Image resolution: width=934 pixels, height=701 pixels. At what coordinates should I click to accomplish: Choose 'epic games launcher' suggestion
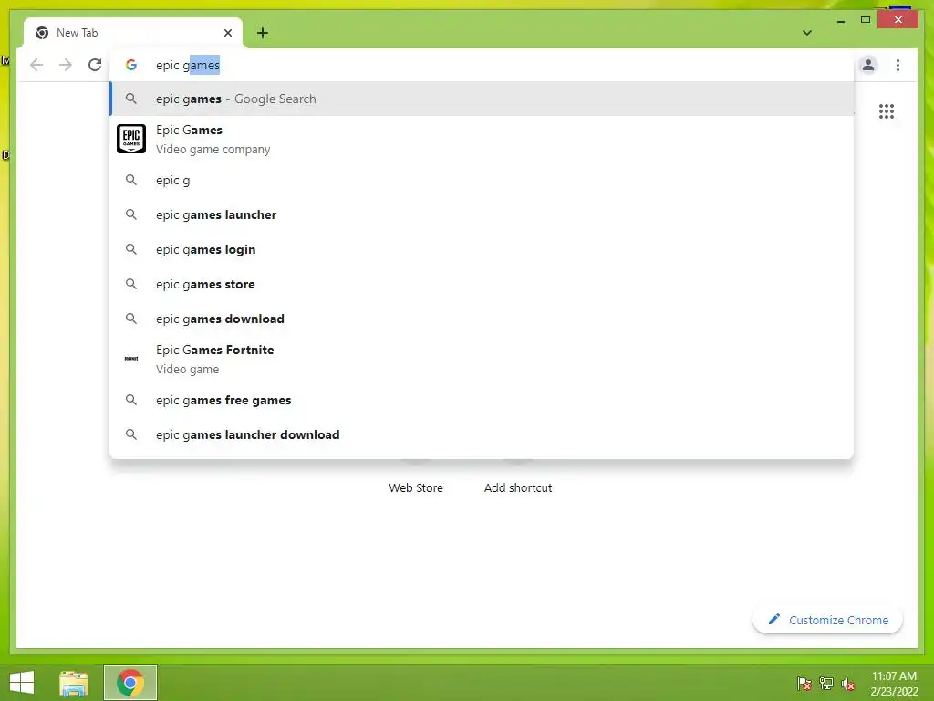coord(482,214)
